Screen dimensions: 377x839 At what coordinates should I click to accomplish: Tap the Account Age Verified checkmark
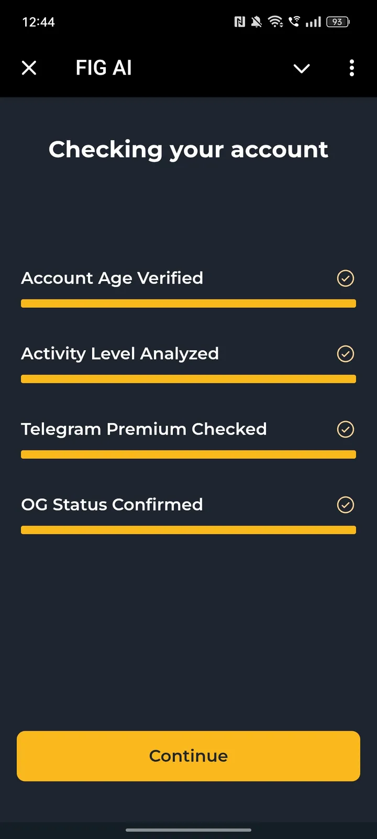346,278
